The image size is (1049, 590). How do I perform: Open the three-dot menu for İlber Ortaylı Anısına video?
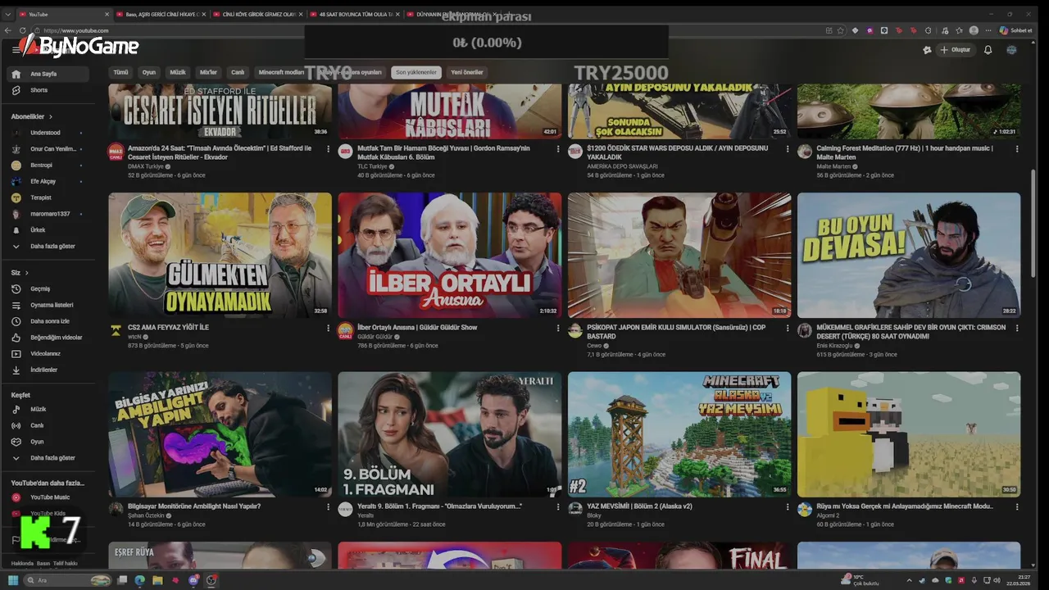[558, 329]
